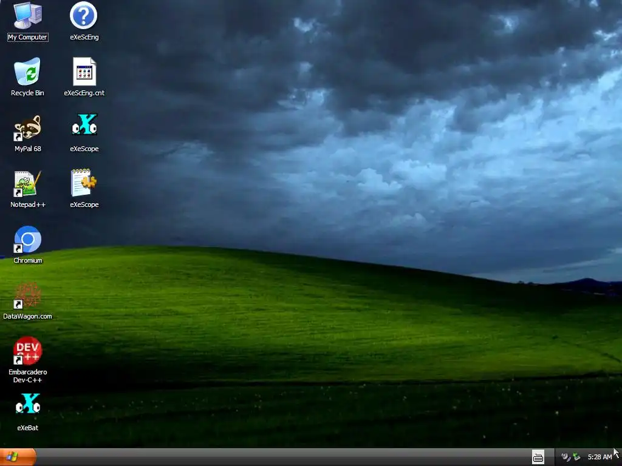
Task: Click the on-screen keyboard taskbar icon
Action: point(538,458)
